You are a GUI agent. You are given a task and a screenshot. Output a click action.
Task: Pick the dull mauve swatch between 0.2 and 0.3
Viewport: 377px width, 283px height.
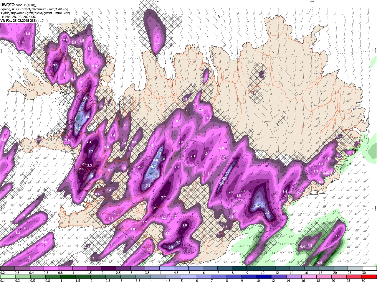[x=7, y=269]
